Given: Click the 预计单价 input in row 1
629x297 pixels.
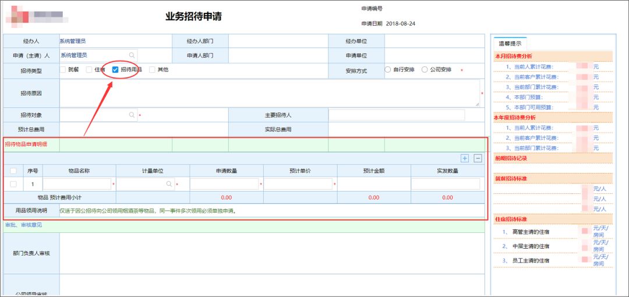Looking at the screenshot, I should point(298,184).
